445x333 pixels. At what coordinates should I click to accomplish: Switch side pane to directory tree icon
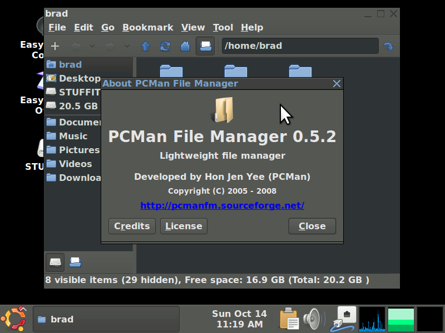(75, 263)
